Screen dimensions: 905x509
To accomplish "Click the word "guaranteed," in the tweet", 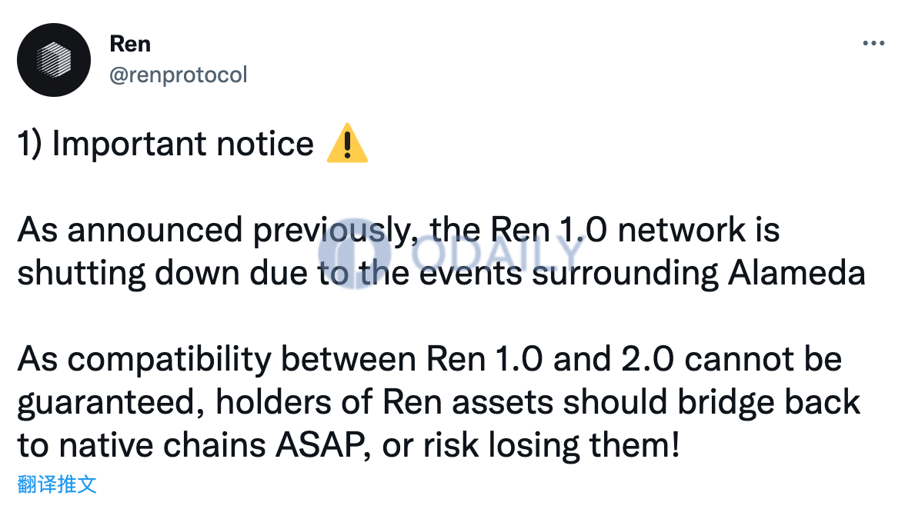I will pos(111,403).
